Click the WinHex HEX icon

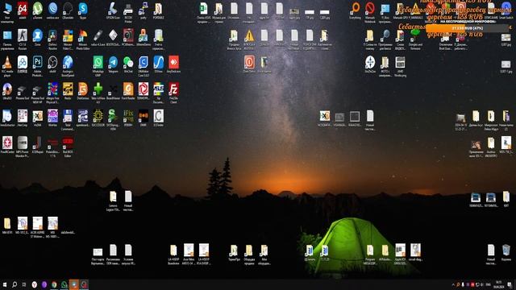(x=52, y=116)
